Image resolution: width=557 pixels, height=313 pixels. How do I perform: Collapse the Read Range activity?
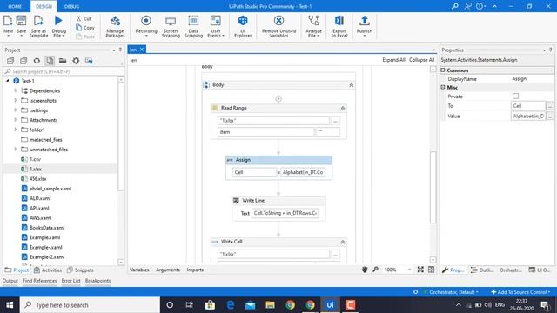(x=342, y=108)
